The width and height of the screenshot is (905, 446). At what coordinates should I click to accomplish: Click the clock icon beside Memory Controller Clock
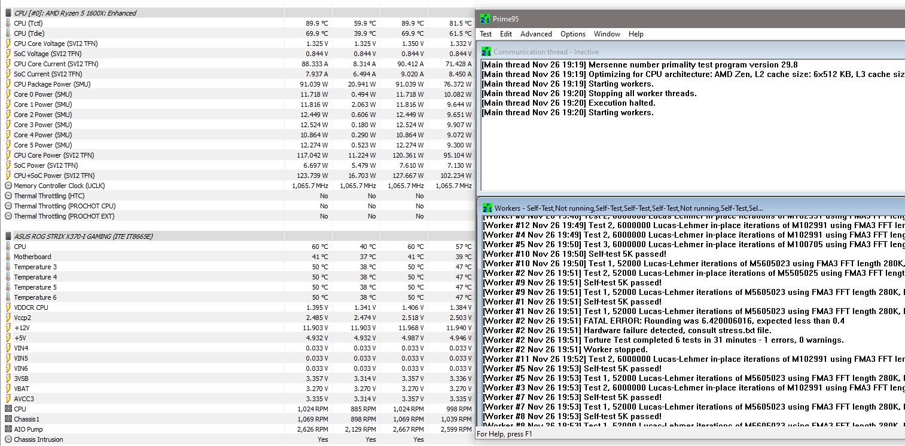(8, 185)
